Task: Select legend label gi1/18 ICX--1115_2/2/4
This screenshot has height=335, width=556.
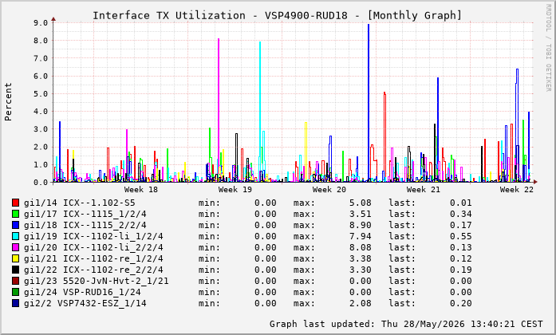Action: [x=85, y=225]
